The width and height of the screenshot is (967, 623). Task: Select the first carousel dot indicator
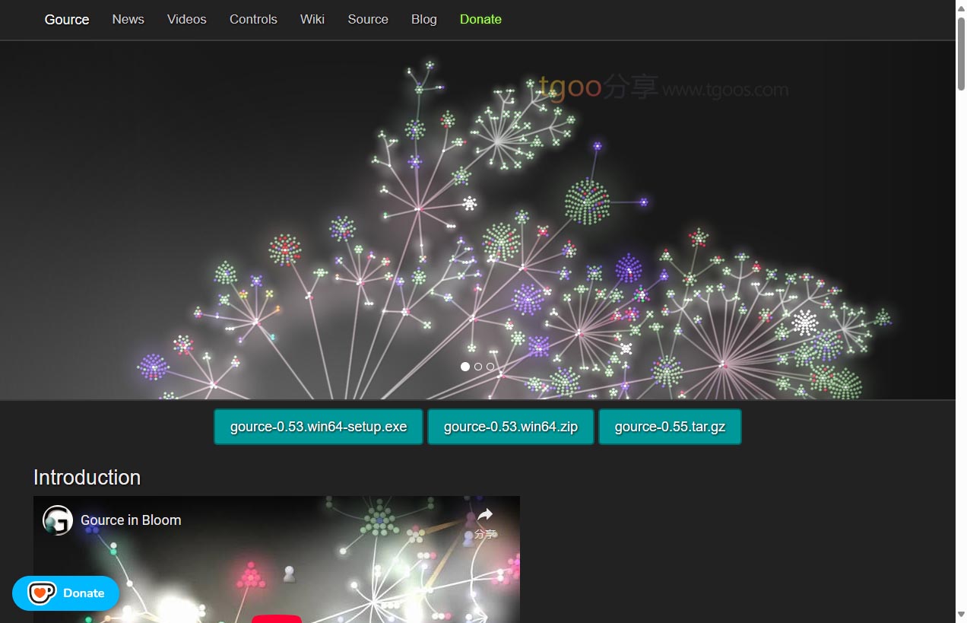(465, 367)
